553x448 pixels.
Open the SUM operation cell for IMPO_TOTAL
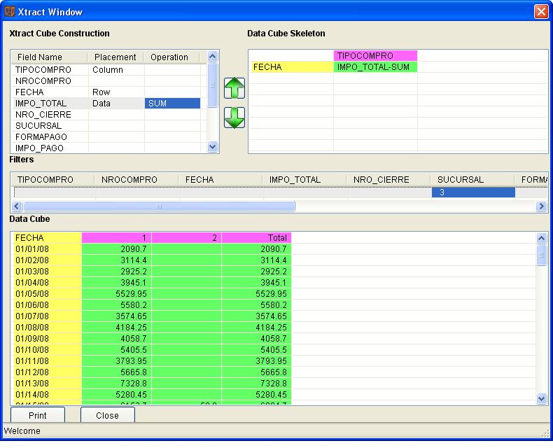tap(172, 104)
